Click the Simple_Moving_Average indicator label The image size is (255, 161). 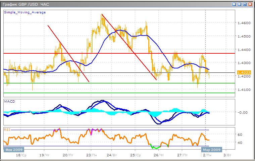click(25, 12)
